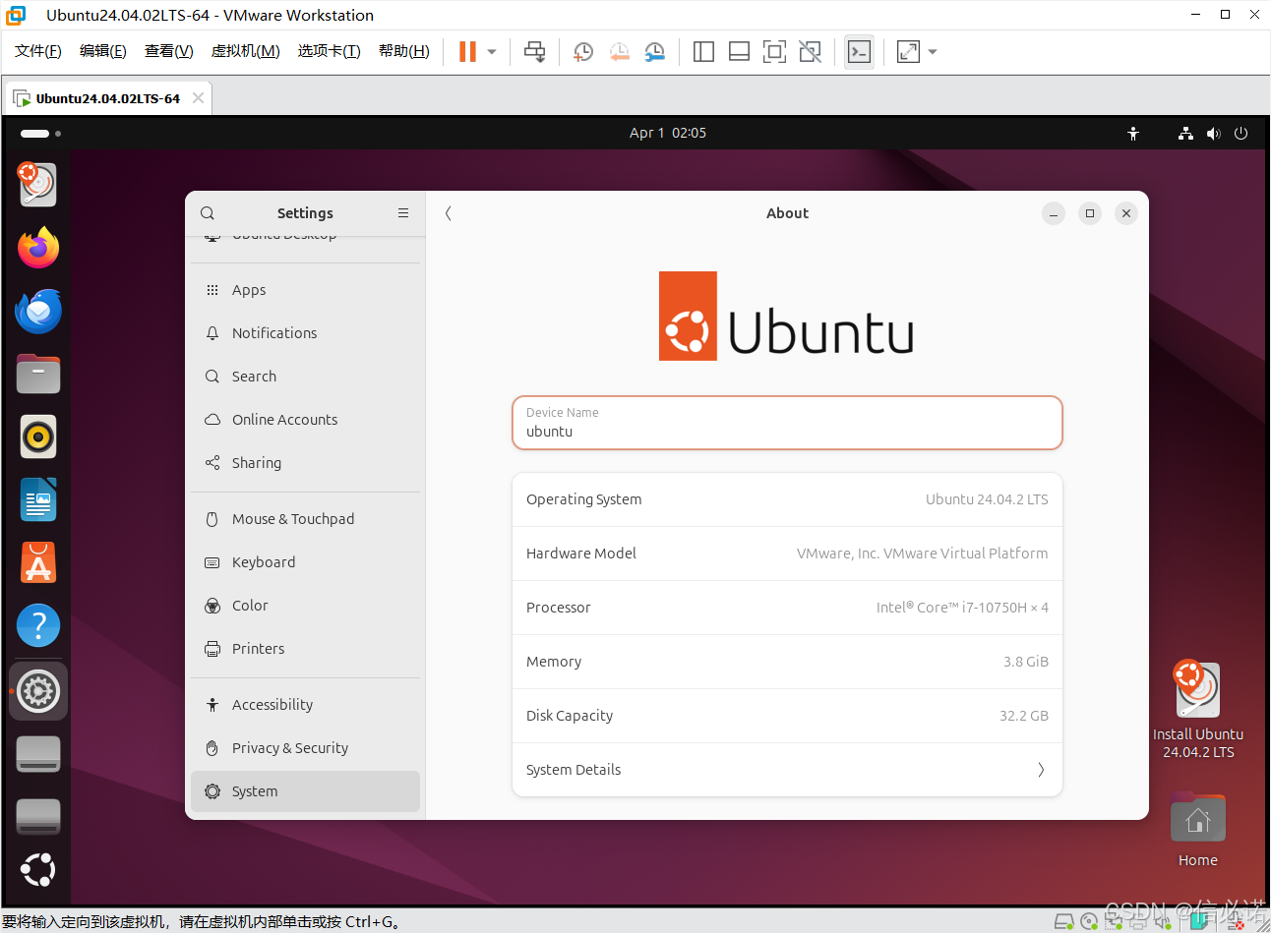Open the accessibility menu in top bar
Screen dimensions: 1271x933
[1133, 133]
